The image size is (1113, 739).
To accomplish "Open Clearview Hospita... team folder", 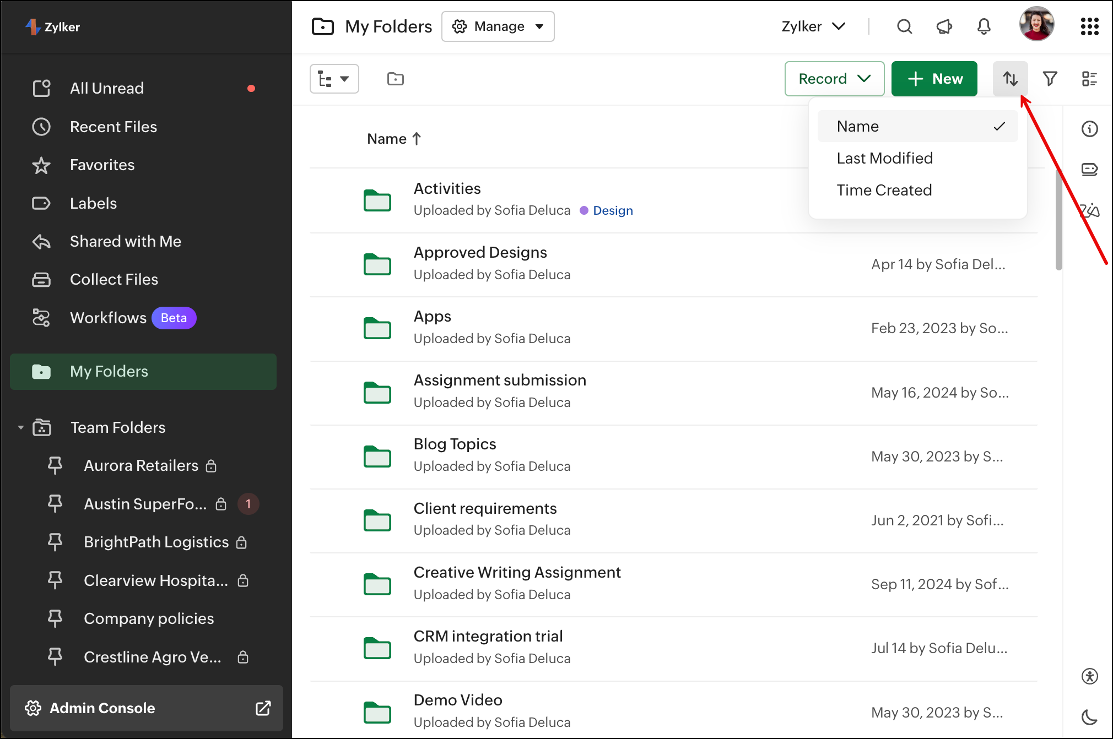I will 156,581.
